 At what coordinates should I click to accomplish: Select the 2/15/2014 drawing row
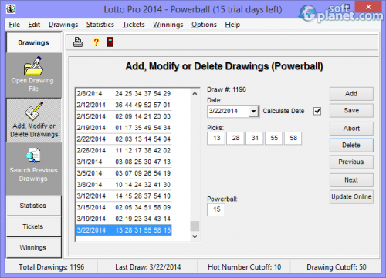click(x=124, y=116)
